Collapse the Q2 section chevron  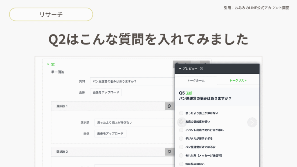click(x=48, y=64)
